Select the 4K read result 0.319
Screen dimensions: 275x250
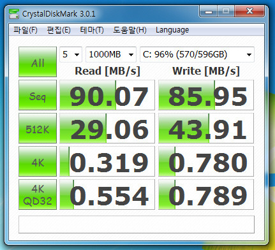[107, 161]
